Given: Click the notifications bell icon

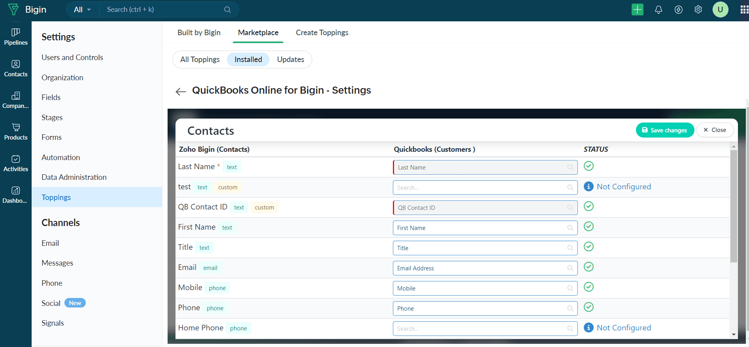Looking at the screenshot, I should (658, 10).
